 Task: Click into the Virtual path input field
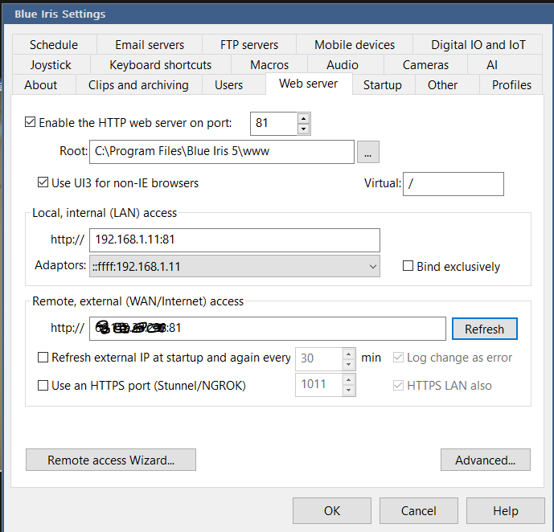[453, 183]
